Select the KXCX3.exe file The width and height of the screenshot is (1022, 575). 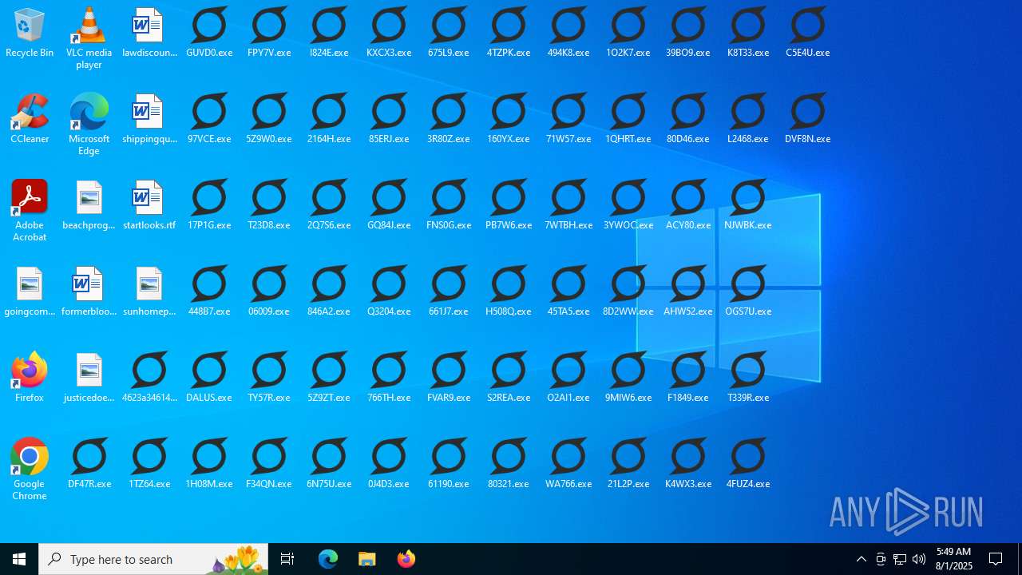[x=389, y=34]
